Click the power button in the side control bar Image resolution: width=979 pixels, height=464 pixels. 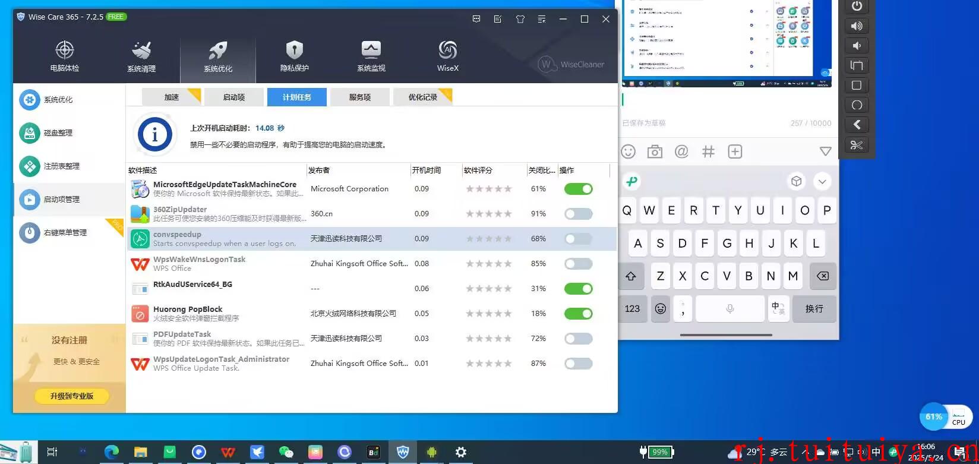pyautogui.click(x=857, y=6)
